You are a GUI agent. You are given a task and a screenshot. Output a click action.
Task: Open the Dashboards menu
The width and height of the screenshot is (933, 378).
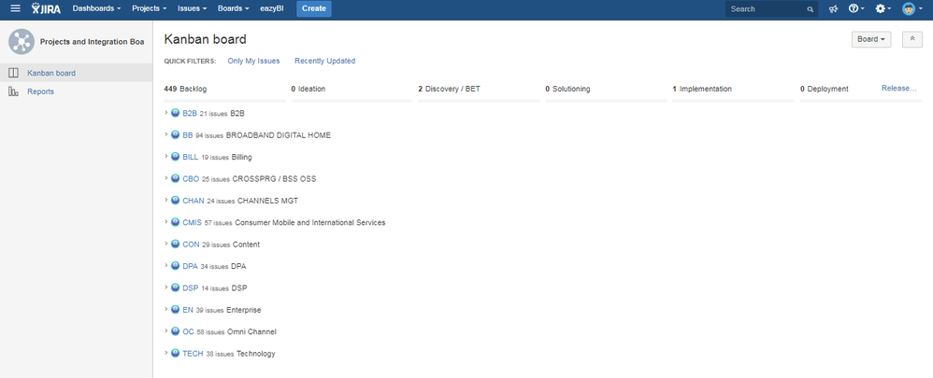[x=96, y=8]
